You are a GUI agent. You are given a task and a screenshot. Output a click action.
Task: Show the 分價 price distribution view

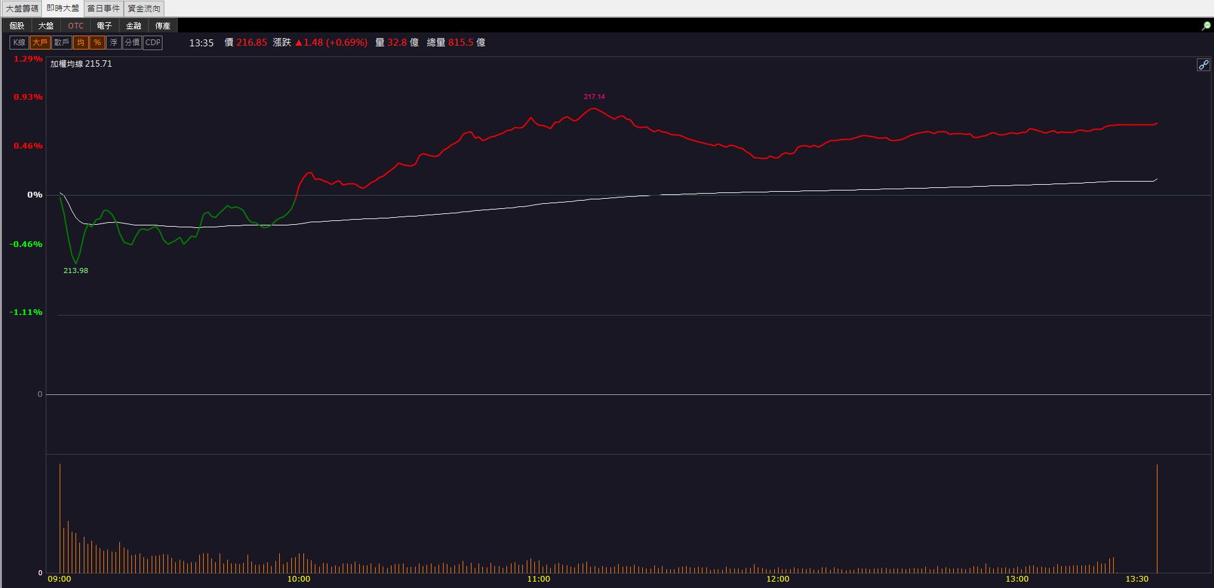(132, 43)
